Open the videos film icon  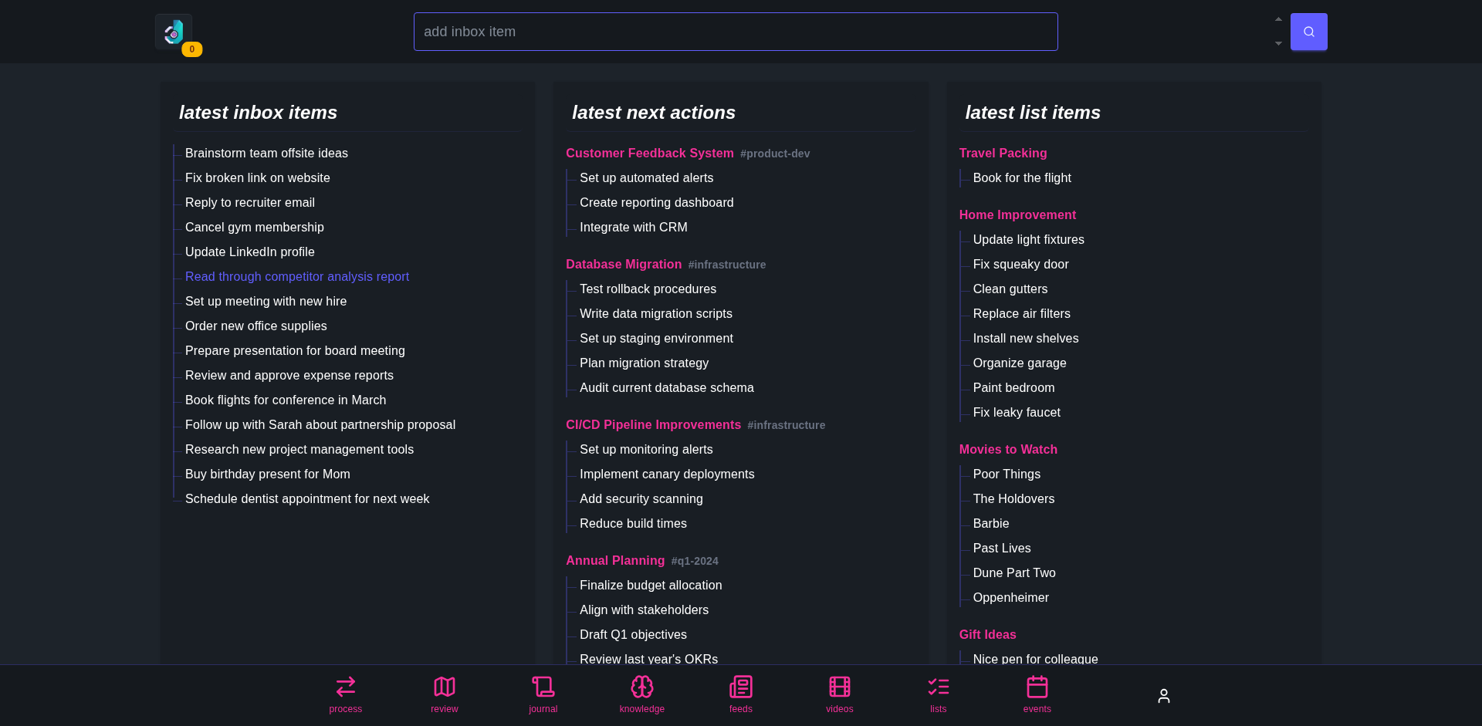(839, 694)
